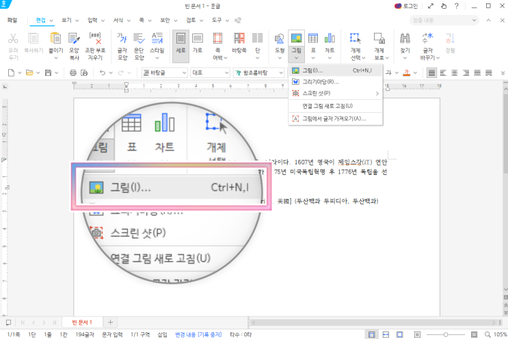Screen dimensions: 508x339
Task: Click the 도형 shapes icon
Action: (x=279, y=39)
